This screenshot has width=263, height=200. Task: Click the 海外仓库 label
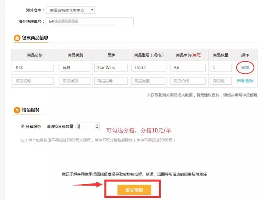tap(35, 10)
